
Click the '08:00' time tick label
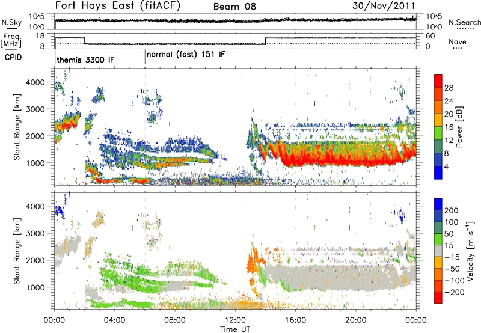click(x=175, y=320)
